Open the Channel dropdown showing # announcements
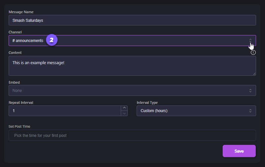 pos(132,40)
